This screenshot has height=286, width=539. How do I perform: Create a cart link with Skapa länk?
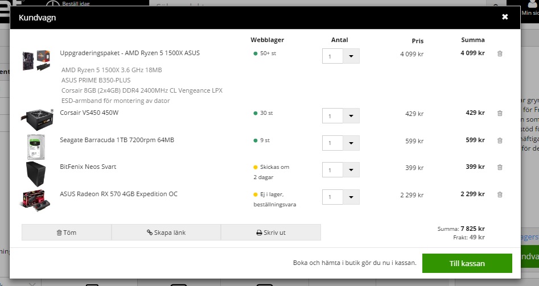click(x=166, y=233)
